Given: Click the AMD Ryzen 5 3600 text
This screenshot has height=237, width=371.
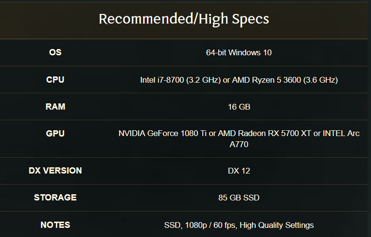Looking at the screenshot, I should click(x=266, y=80).
